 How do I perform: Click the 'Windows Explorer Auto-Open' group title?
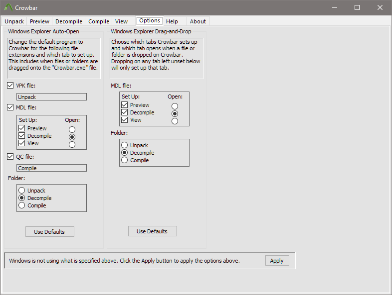click(x=43, y=31)
